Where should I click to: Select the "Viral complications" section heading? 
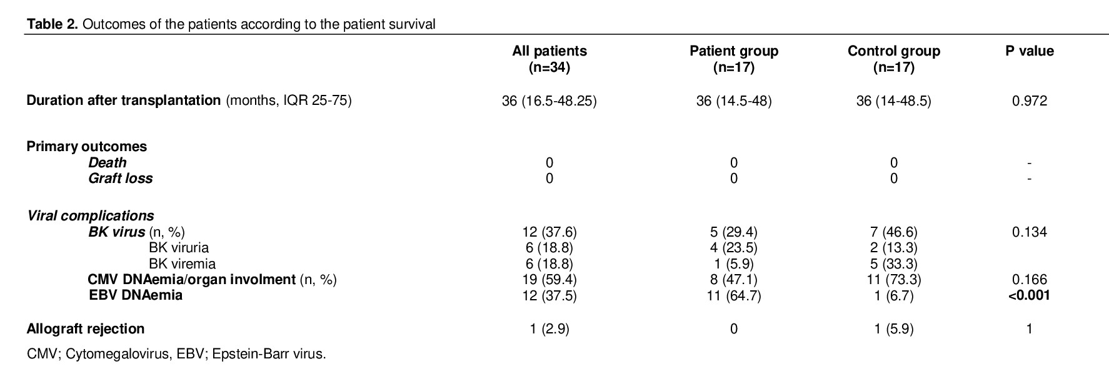click(91, 216)
